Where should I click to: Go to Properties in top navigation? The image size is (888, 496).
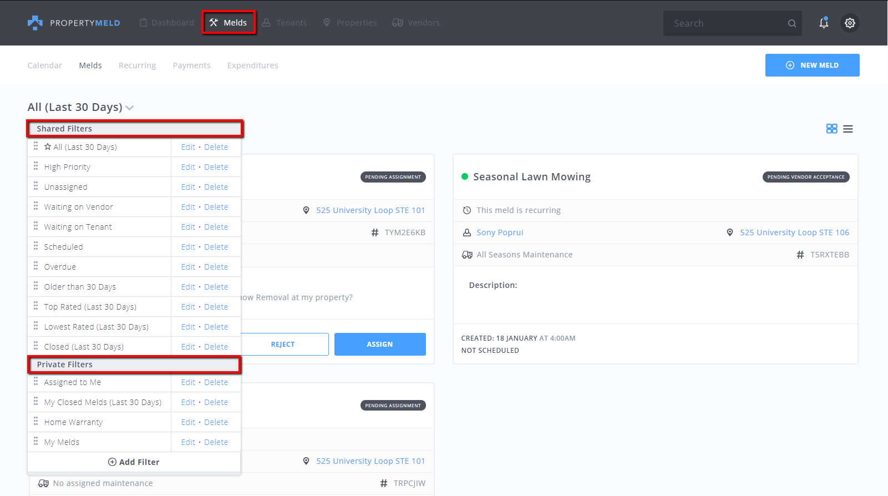349,23
